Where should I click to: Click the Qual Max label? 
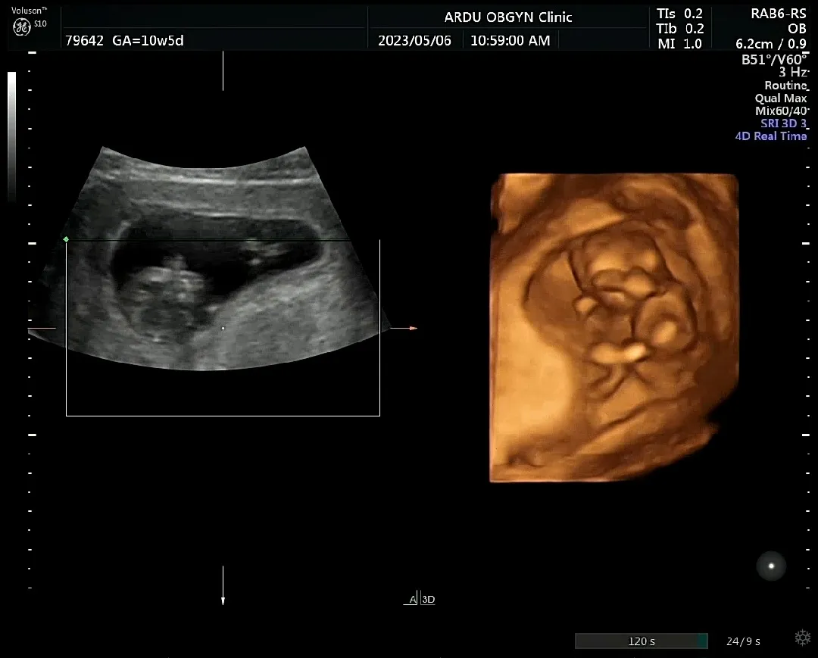780,98
